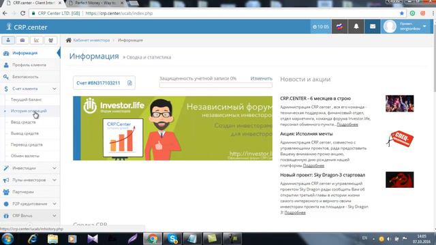Select the fourth sidebar tab icon
This screenshot has width=436, height=245.
coord(50,40)
